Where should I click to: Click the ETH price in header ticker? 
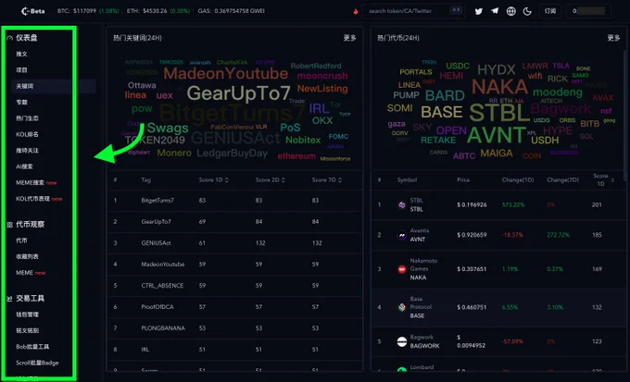pos(155,11)
